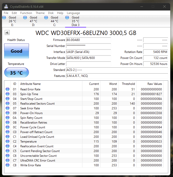Open the Language menu

pos(73,13)
